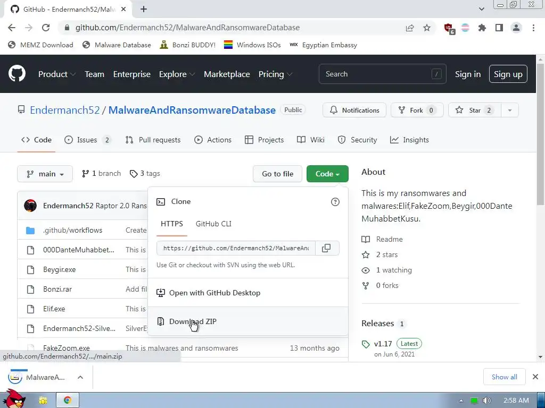Viewport: 545px width, 408px height.
Task: Open the tab search chevron
Action: tap(481, 9)
